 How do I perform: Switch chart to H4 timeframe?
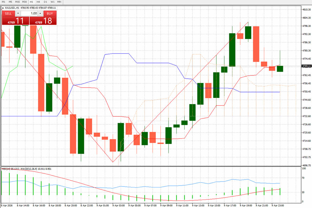(x=38, y=2)
